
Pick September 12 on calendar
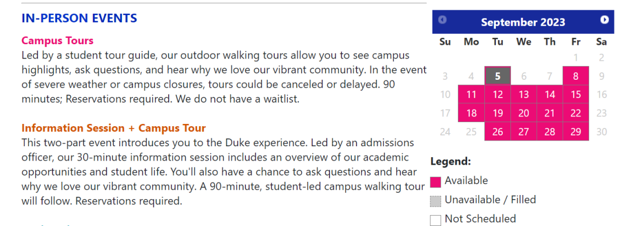point(498,95)
